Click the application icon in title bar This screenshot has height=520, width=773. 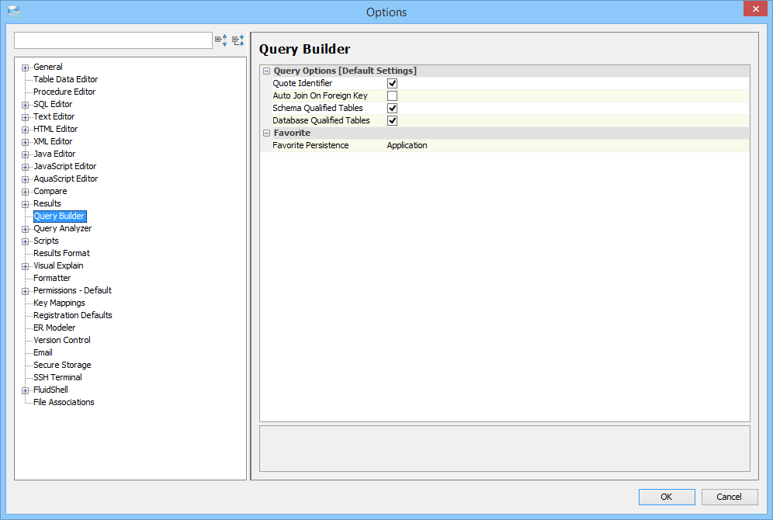point(14,12)
